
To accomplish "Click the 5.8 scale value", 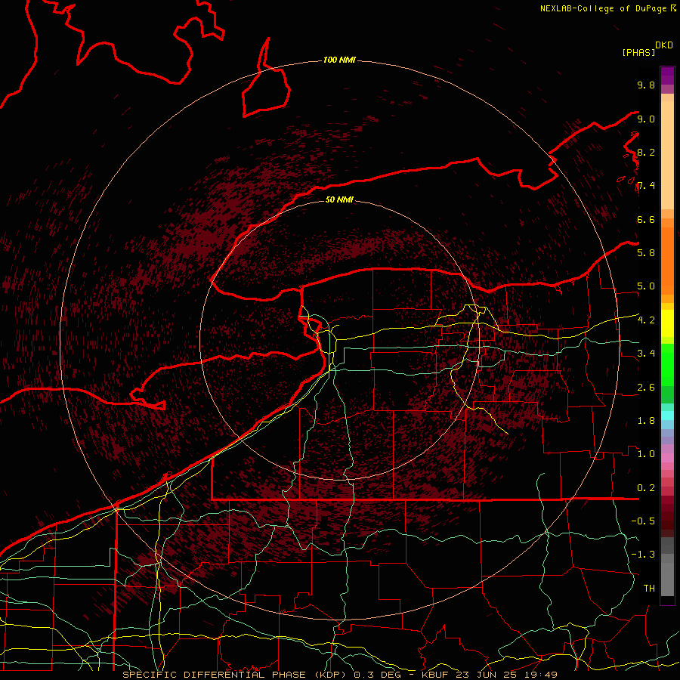I will pos(646,253).
